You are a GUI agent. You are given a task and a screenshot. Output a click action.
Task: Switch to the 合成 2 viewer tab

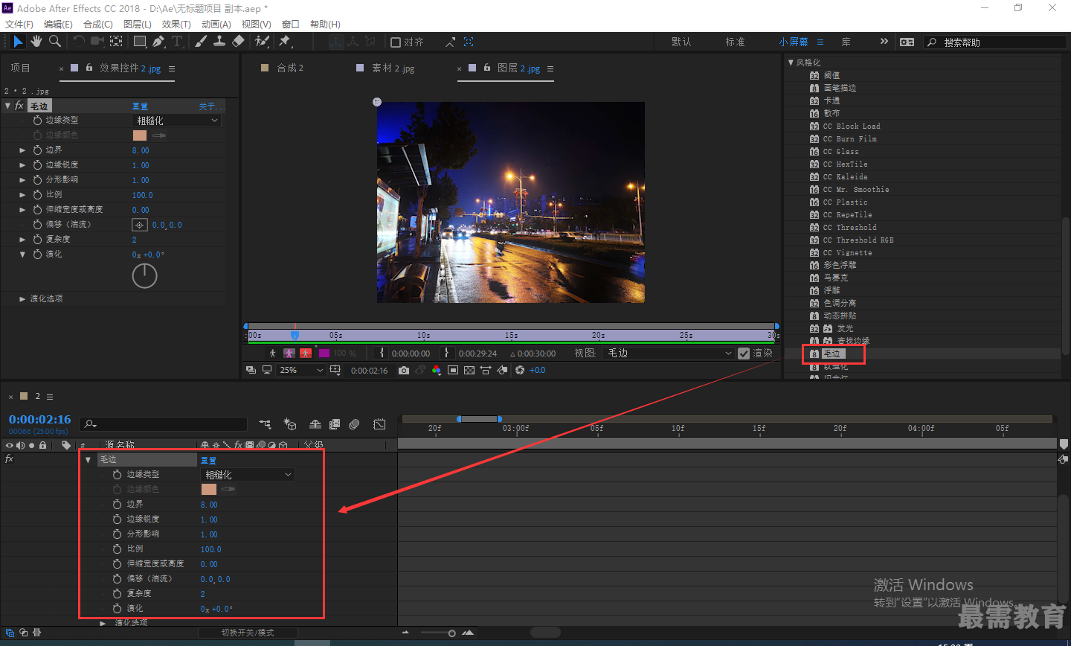290,68
